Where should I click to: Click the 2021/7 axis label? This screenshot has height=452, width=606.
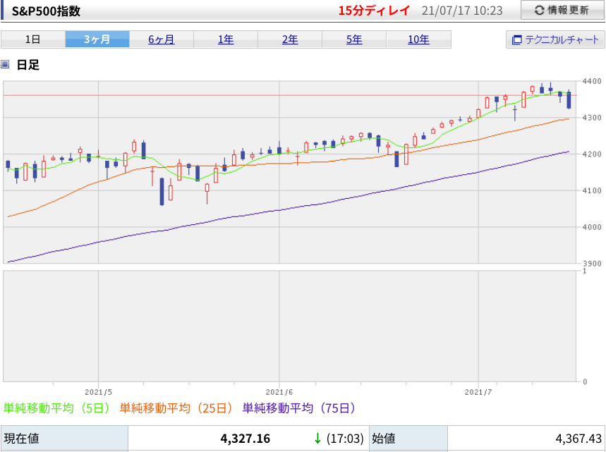[478, 392]
